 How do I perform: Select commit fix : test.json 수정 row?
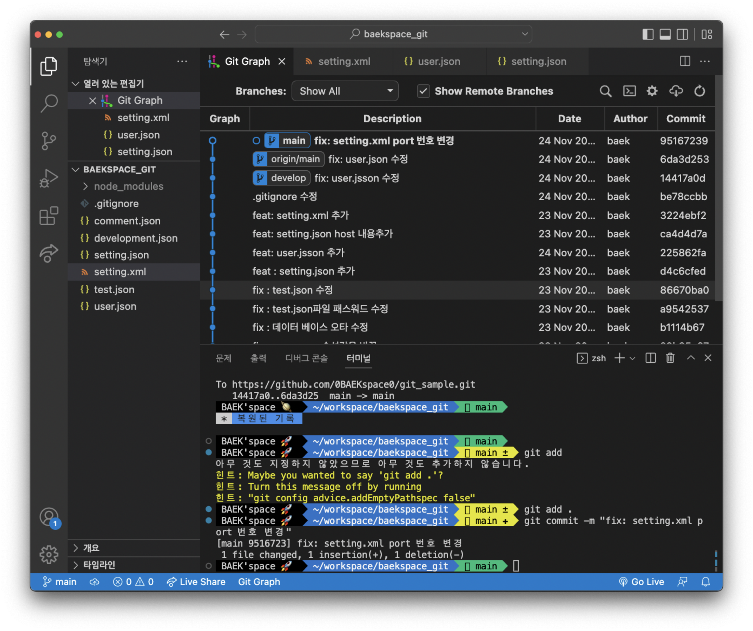(x=292, y=290)
